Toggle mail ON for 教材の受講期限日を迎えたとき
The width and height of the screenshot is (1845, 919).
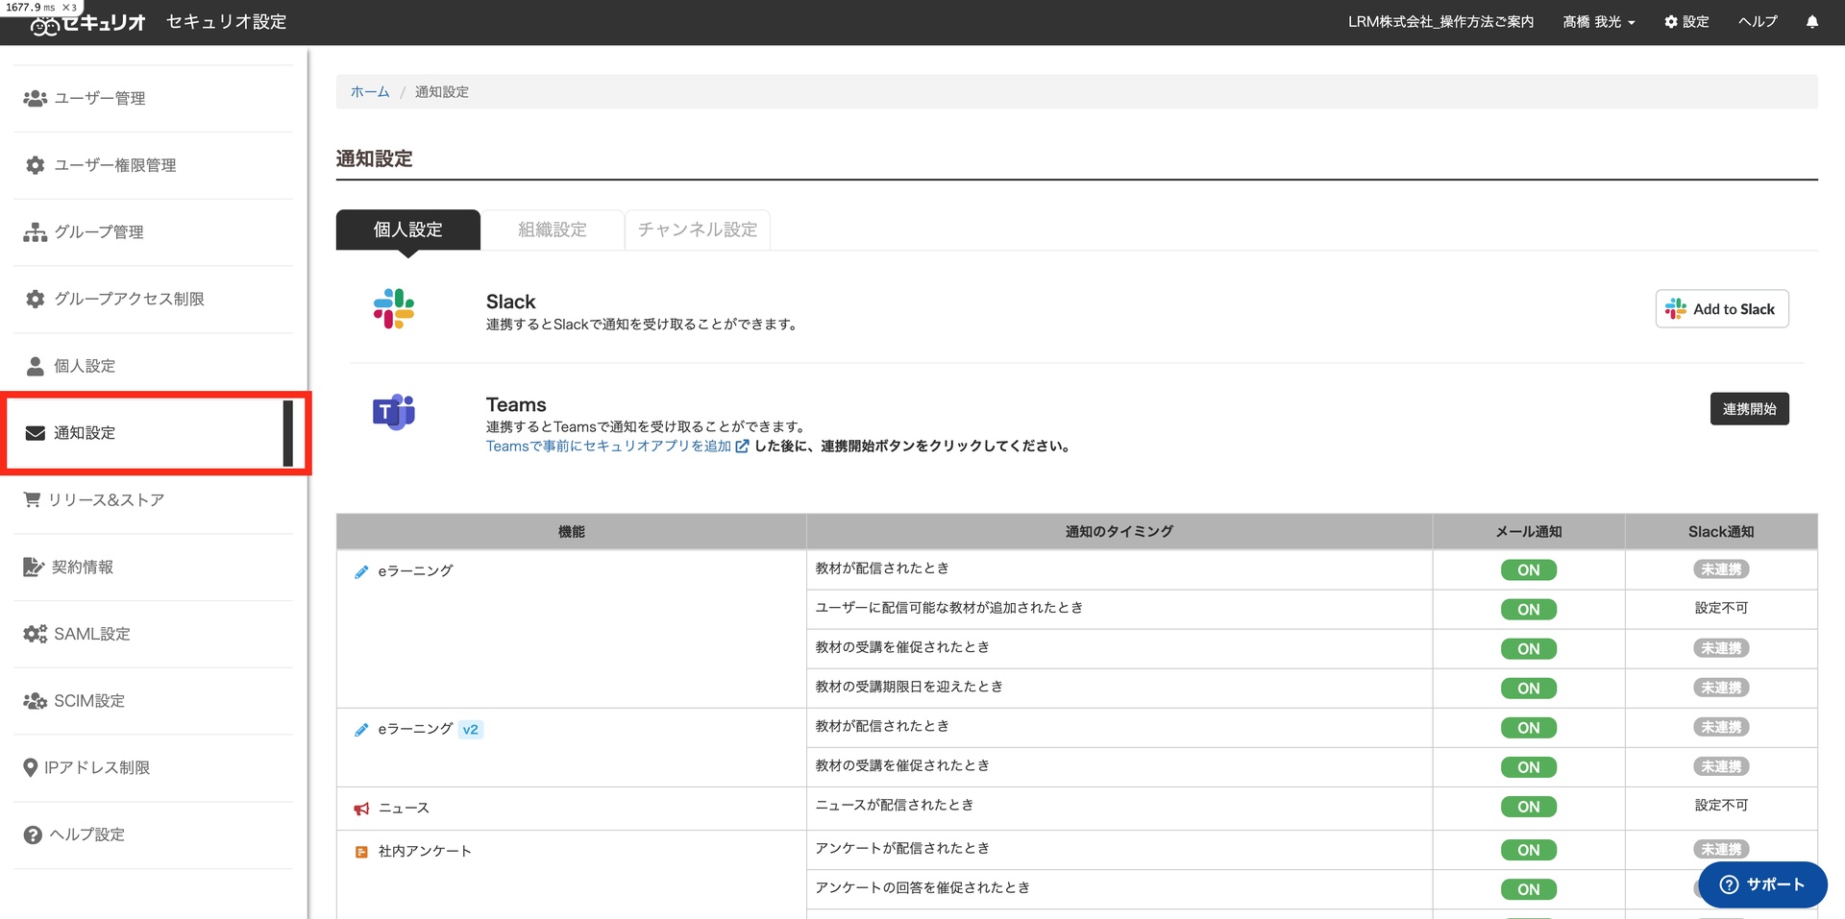[1529, 689]
